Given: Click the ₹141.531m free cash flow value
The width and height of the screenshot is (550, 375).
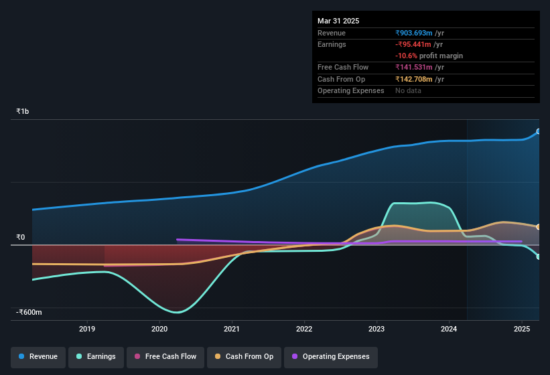Looking at the screenshot, I should pos(413,67).
